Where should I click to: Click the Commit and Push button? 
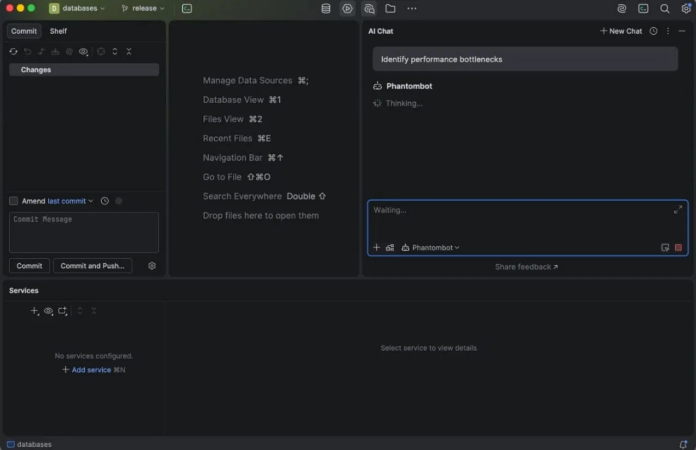pyautogui.click(x=92, y=266)
